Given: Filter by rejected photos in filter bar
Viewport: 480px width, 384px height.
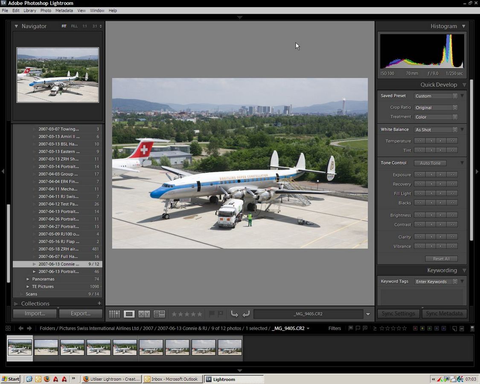Looking at the screenshot, I should 365,328.
